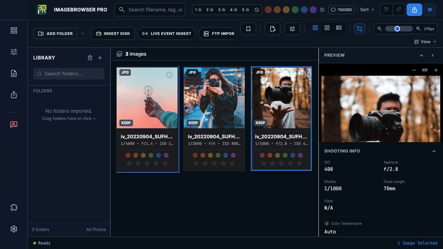Screen dimensions: 443x249
Task: Click the redo arrow icon
Action: click(399, 10)
